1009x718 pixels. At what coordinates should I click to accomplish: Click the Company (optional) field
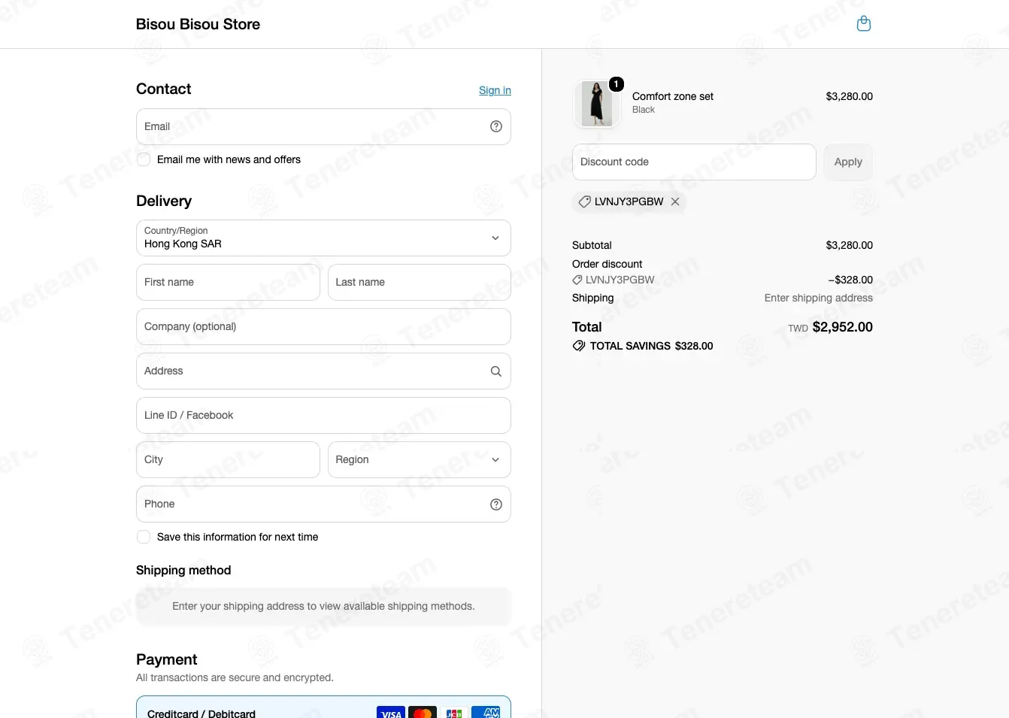tap(323, 327)
